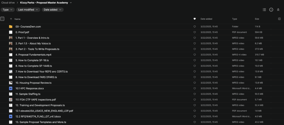Open the info panel icon

[x=271, y=10]
